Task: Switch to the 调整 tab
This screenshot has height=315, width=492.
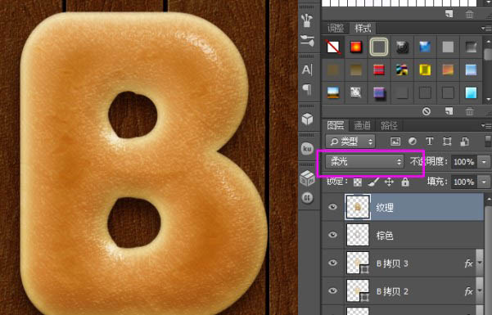Action: [336, 29]
